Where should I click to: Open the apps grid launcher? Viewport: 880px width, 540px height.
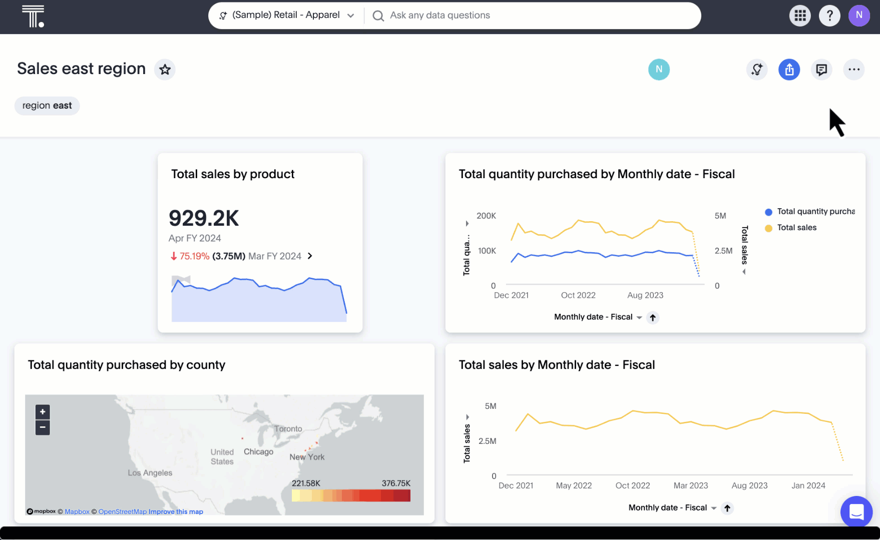(800, 16)
